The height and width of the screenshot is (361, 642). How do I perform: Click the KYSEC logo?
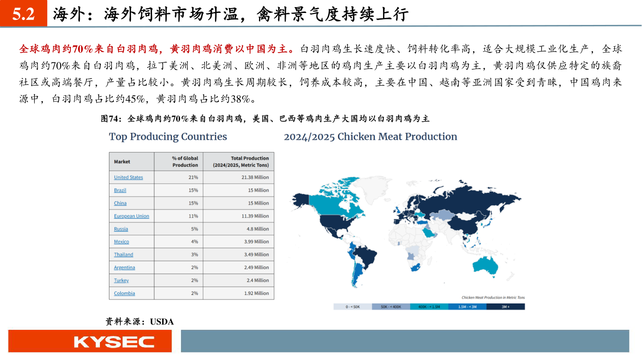point(114,342)
